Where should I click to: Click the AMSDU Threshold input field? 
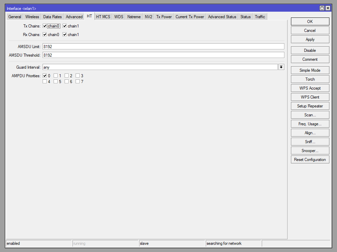pos(163,55)
